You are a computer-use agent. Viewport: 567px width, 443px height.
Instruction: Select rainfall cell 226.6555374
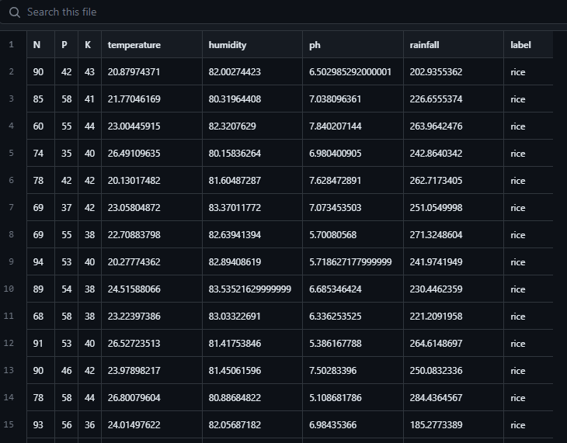click(x=454, y=99)
